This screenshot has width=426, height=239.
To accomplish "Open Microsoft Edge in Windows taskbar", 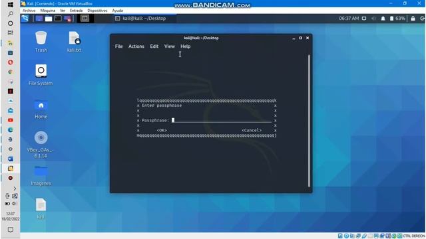I will pos(11,130).
